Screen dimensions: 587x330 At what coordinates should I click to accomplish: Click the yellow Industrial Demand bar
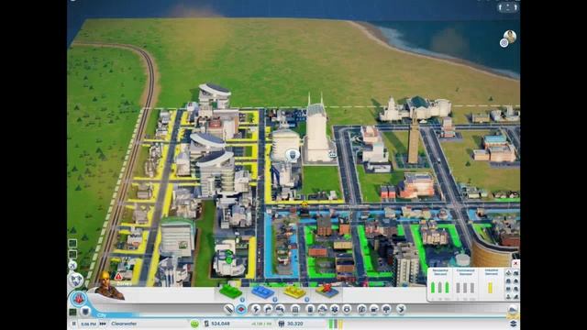point(491,287)
